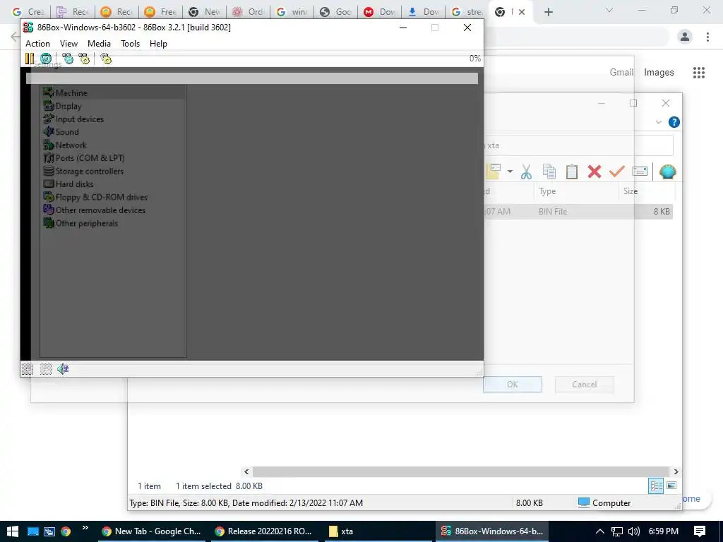Click right scroll arrow in Explorer

(676, 471)
